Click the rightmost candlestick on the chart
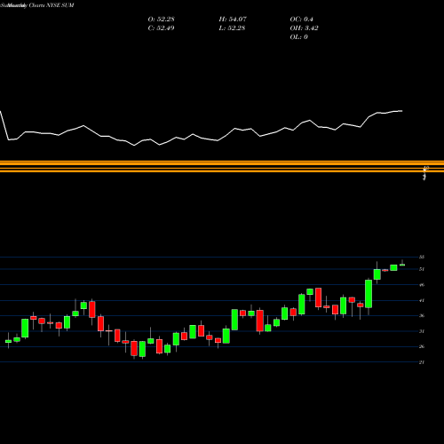Image resolution: width=444 pixels, height=444 pixels. [x=402, y=265]
